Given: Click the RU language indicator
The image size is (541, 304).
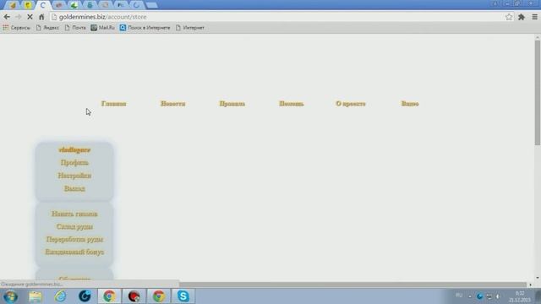Looking at the screenshot, I should (x=459, y=296).
